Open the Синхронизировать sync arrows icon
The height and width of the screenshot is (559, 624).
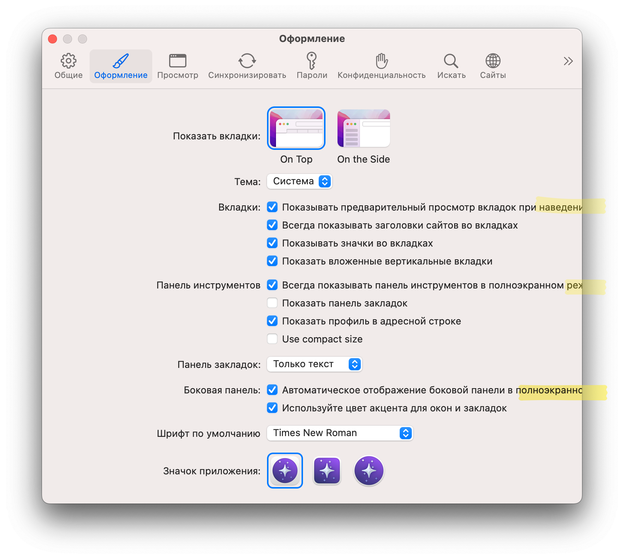[247, 61]
